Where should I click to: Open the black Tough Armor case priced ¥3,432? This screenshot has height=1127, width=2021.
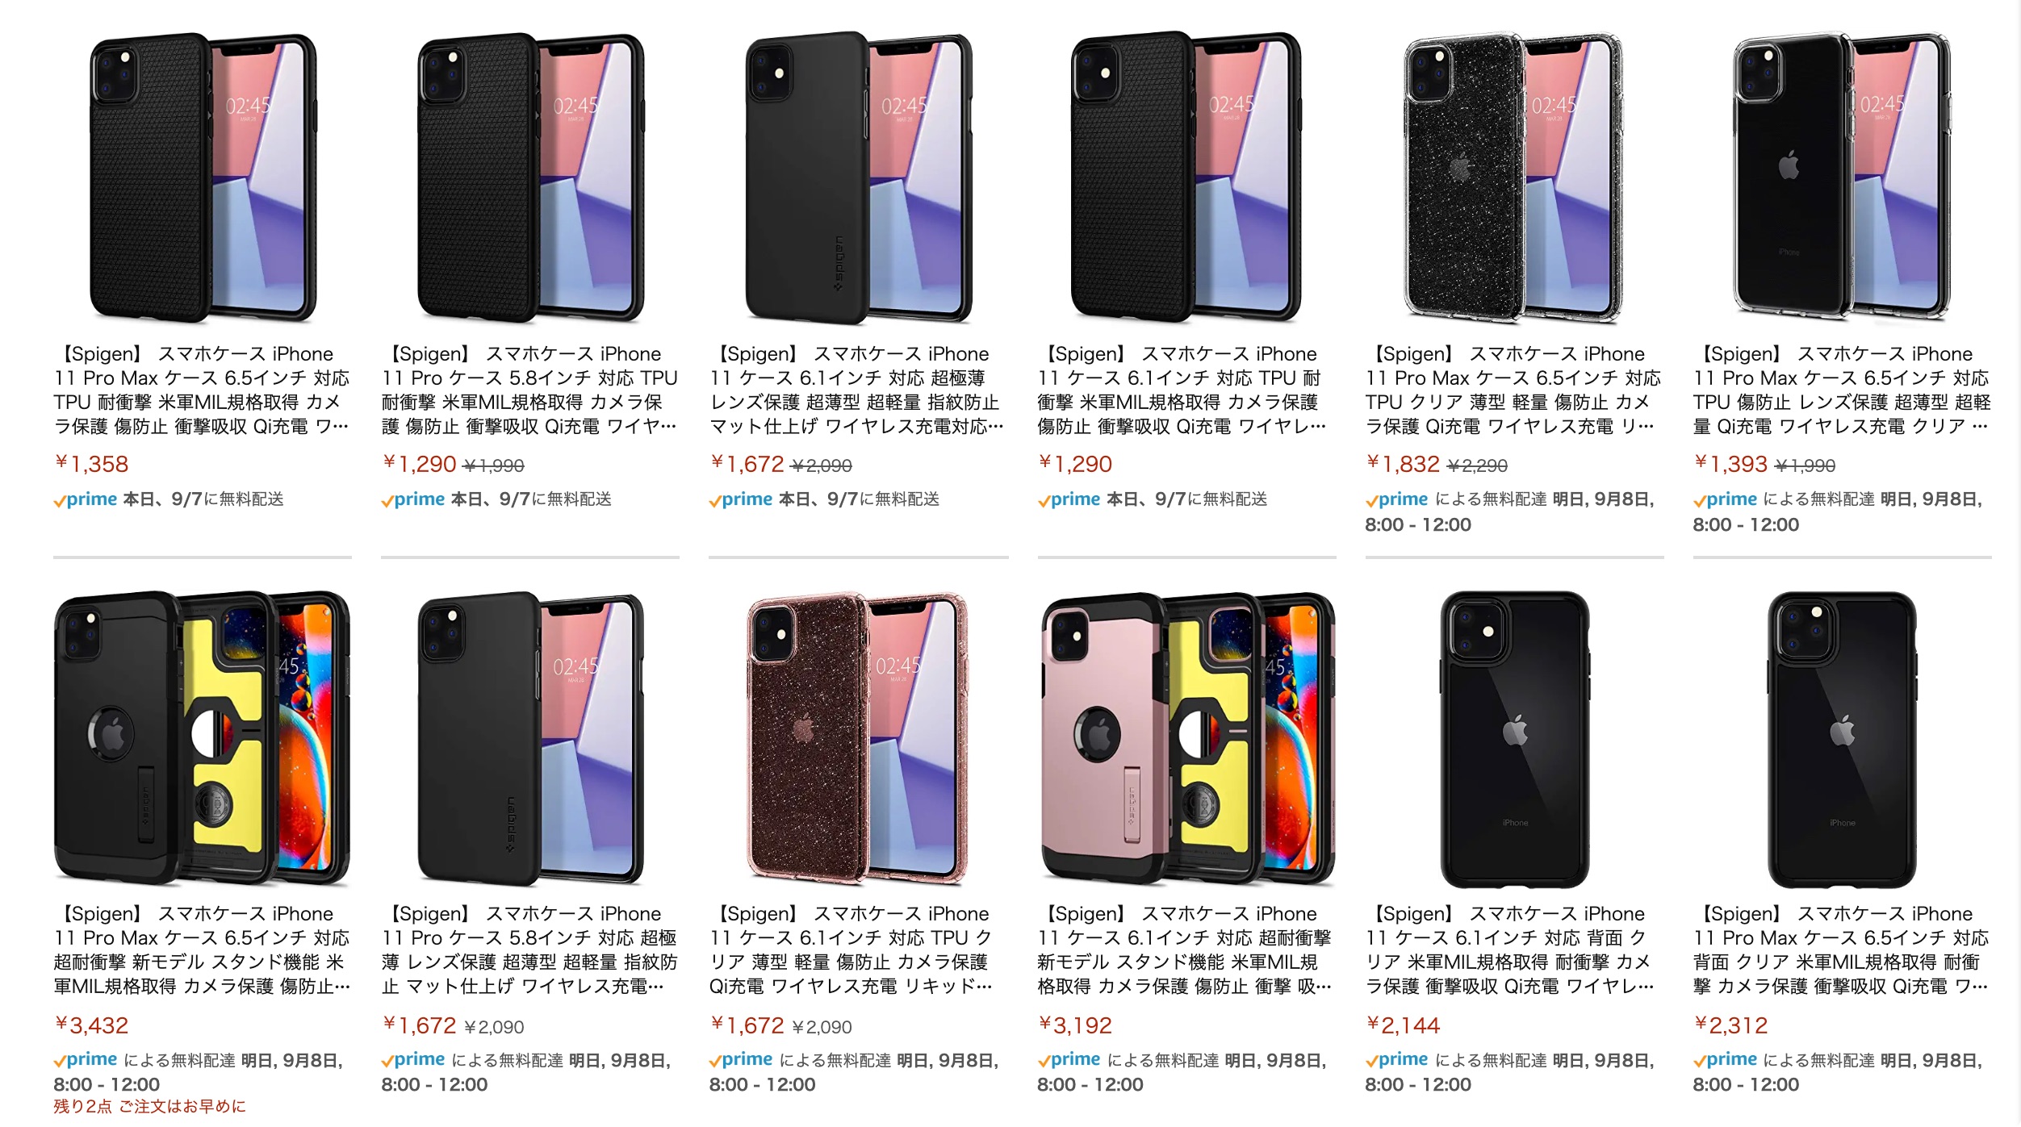click(x=203, y=738)
